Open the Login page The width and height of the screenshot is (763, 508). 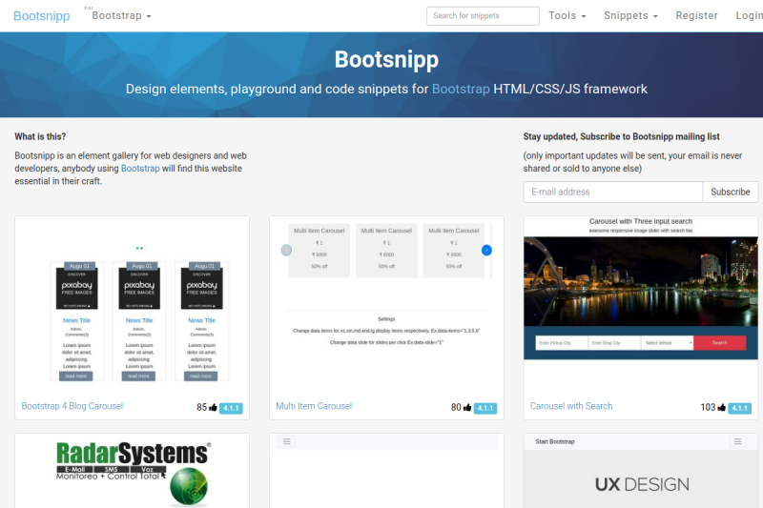click(749, 15)
